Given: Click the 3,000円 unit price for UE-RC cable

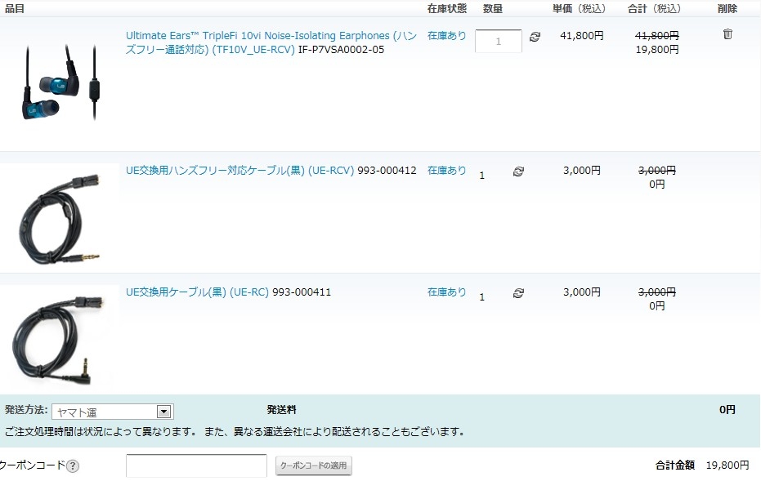Looking at the screenshot, I should (x=582, y=292).
